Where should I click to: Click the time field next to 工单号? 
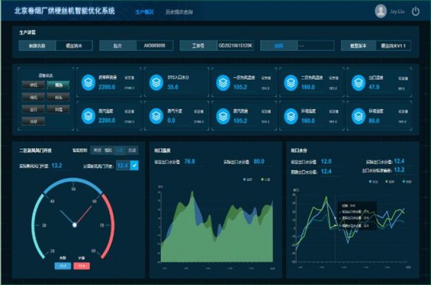(x=314, y=45)
